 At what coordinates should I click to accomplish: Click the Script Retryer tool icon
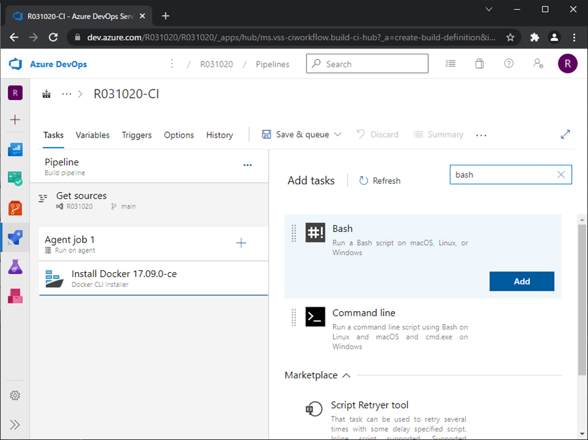(314, 409)
